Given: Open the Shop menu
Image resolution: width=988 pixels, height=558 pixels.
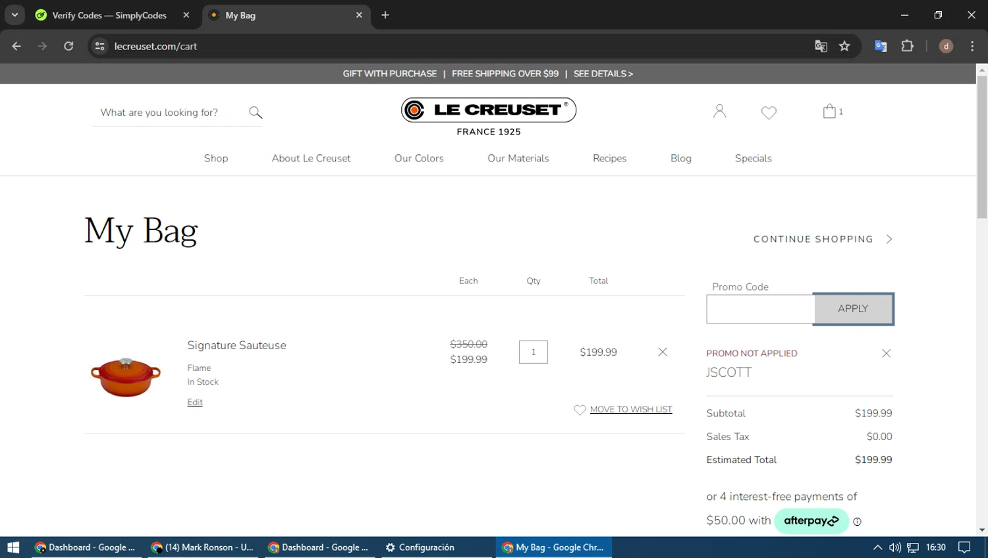Looking at the screenshot, I should point(216,158).
